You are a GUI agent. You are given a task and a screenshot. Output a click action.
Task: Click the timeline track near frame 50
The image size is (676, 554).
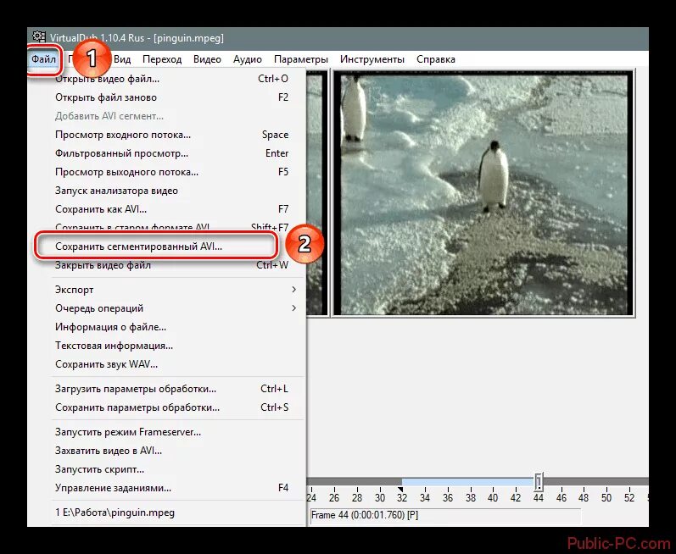coord(606,482)
